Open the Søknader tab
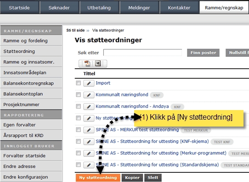 coord(59,8)
